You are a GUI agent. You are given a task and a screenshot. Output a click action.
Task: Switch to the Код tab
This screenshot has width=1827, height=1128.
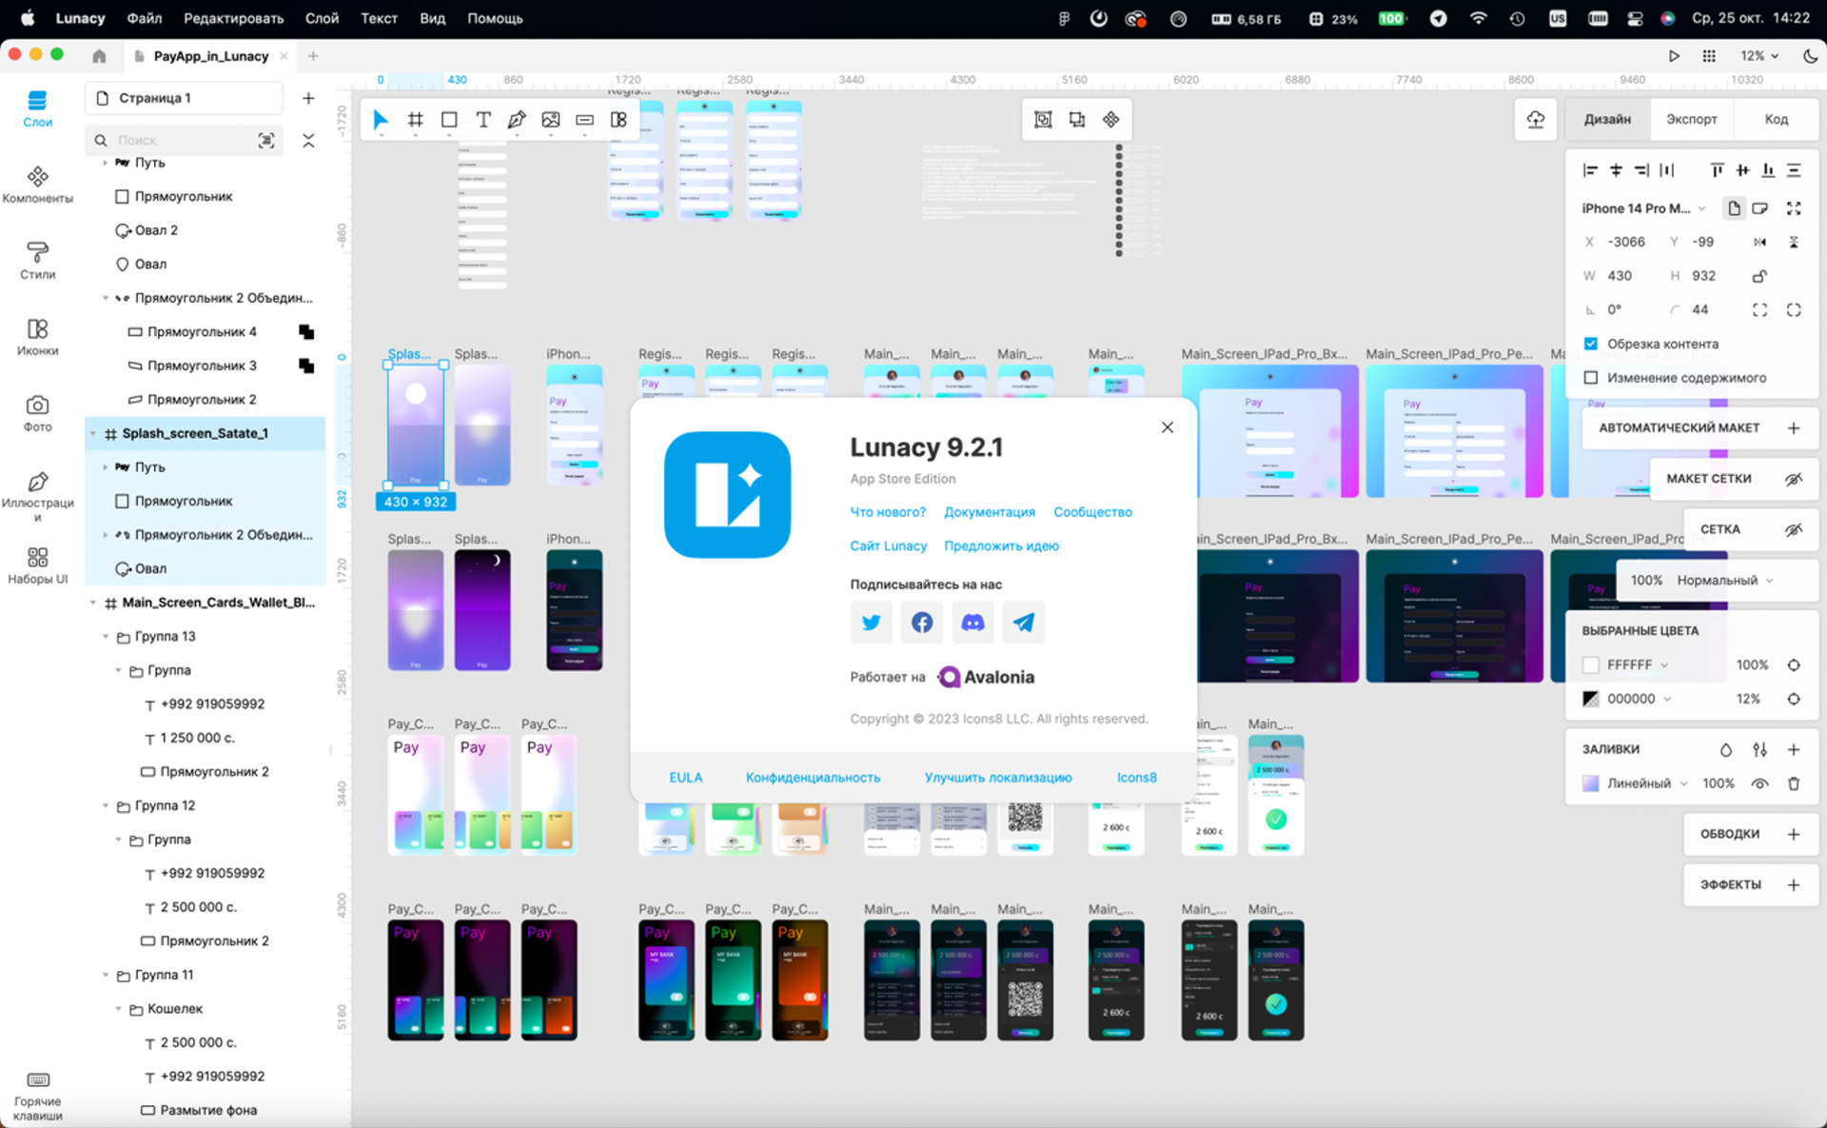click(1776, 119)
